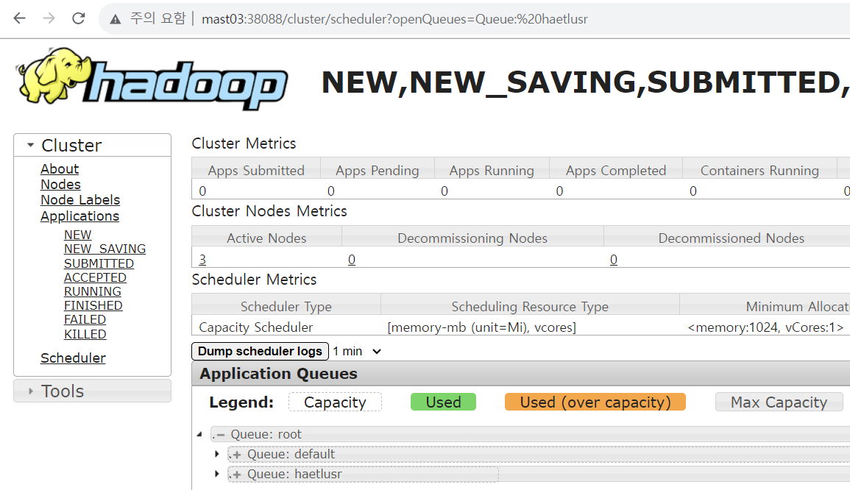Reload the page with refresh icon
The width and height of the screenshot is (850, 490).
(79, 18)
